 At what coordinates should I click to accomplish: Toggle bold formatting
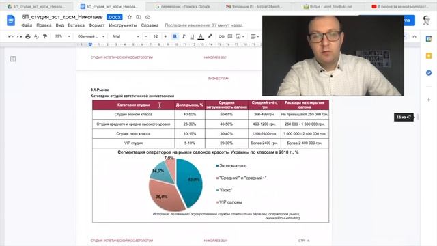pyautogui.click(x=175, y=36)
